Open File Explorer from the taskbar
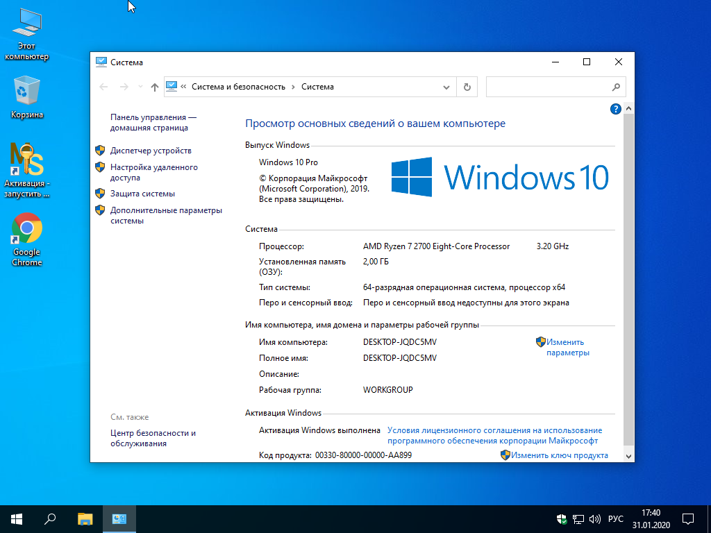The width and height of the screenshot is (711, 533). 85,519
